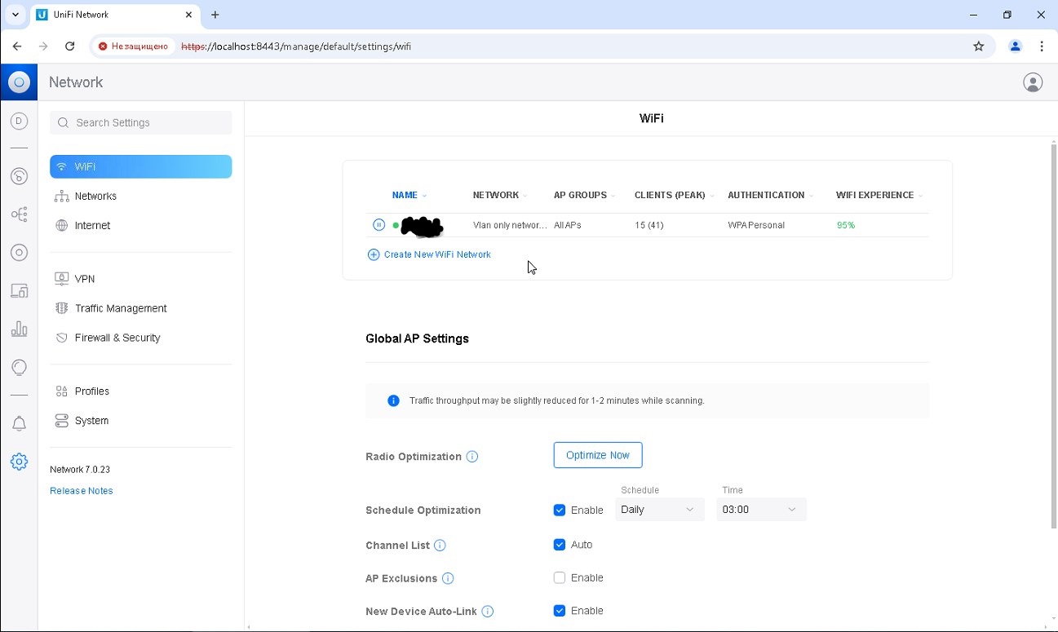Viewport: 1058px width, 632px height.
Task: Click Channel List info icon
Action: (440, 546)
